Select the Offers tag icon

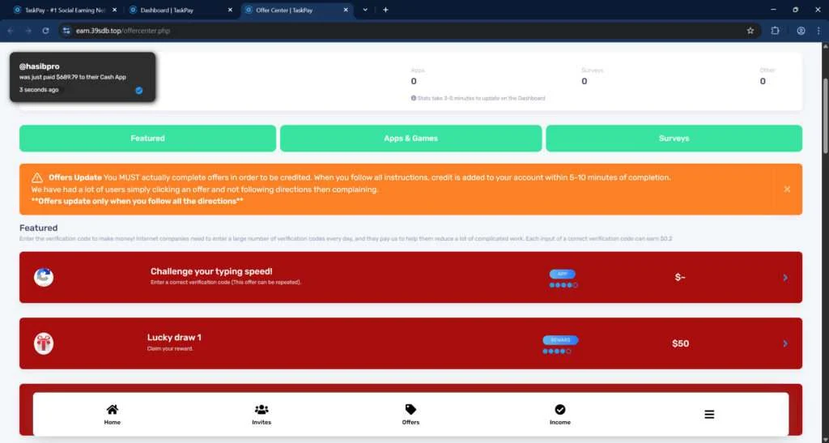click(x=410, y=409)
